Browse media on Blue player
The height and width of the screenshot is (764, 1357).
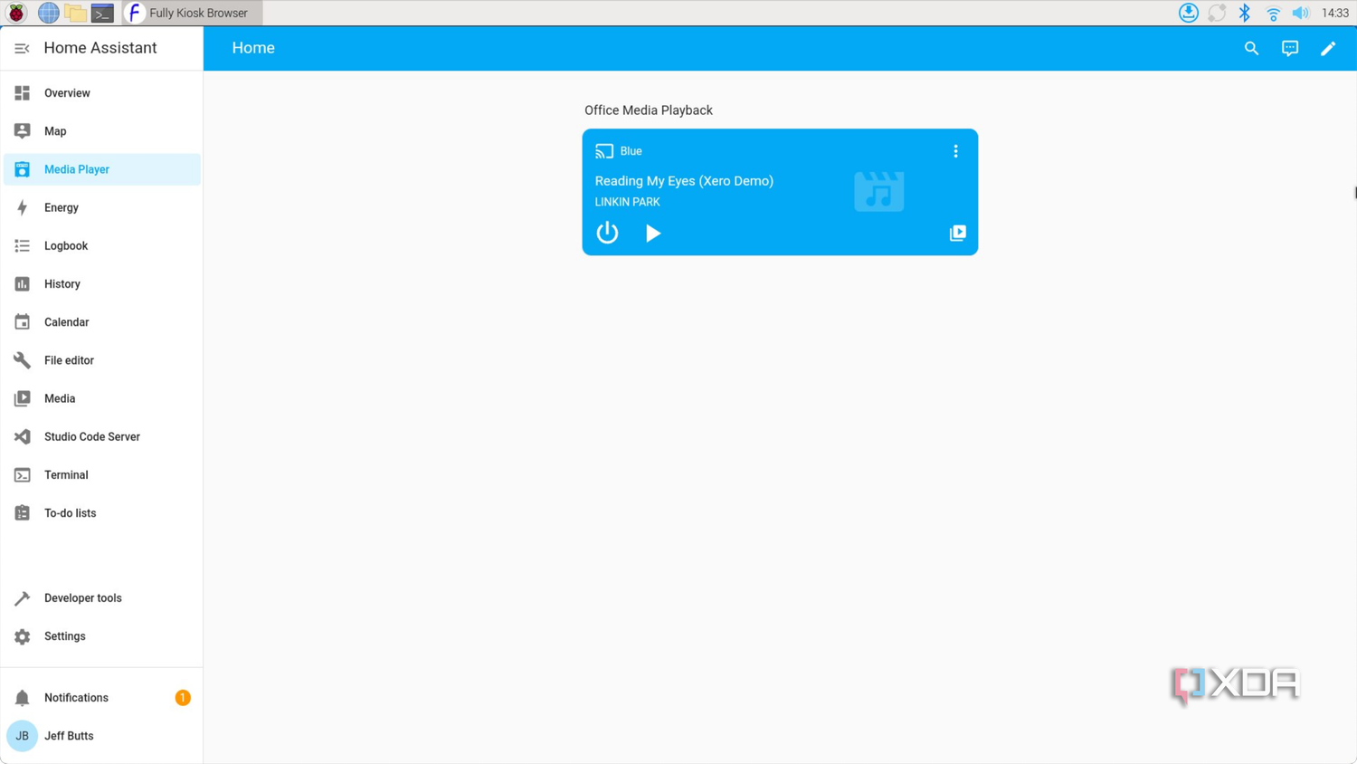click(958, 233)
